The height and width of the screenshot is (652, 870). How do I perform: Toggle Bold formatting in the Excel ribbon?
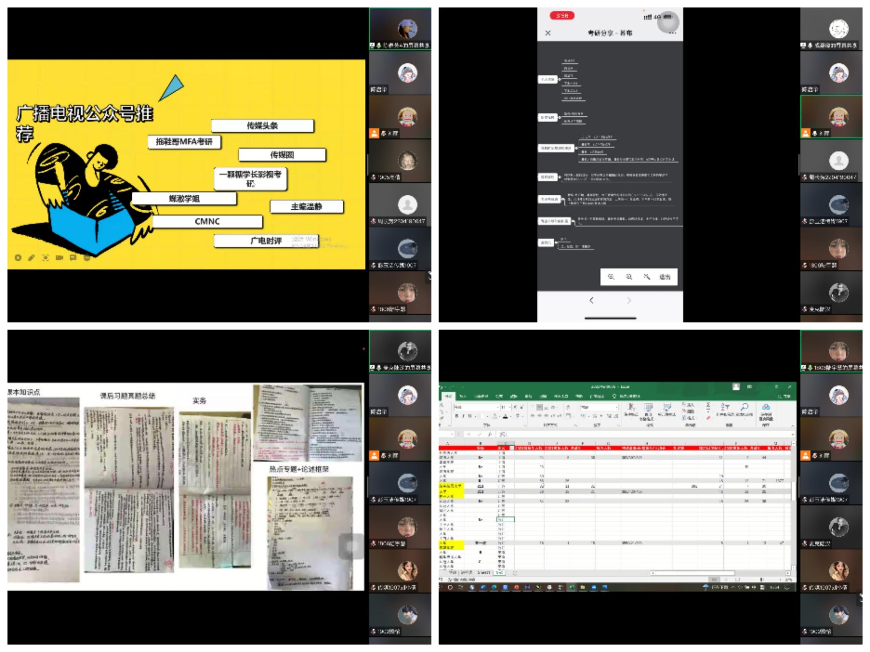[x=457, y=416]
